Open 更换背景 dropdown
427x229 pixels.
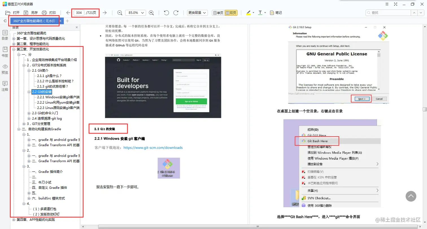(197, 13)
